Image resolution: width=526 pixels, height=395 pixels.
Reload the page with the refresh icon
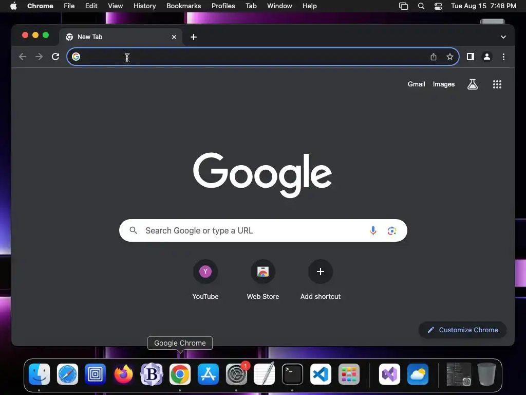point(55,57)
